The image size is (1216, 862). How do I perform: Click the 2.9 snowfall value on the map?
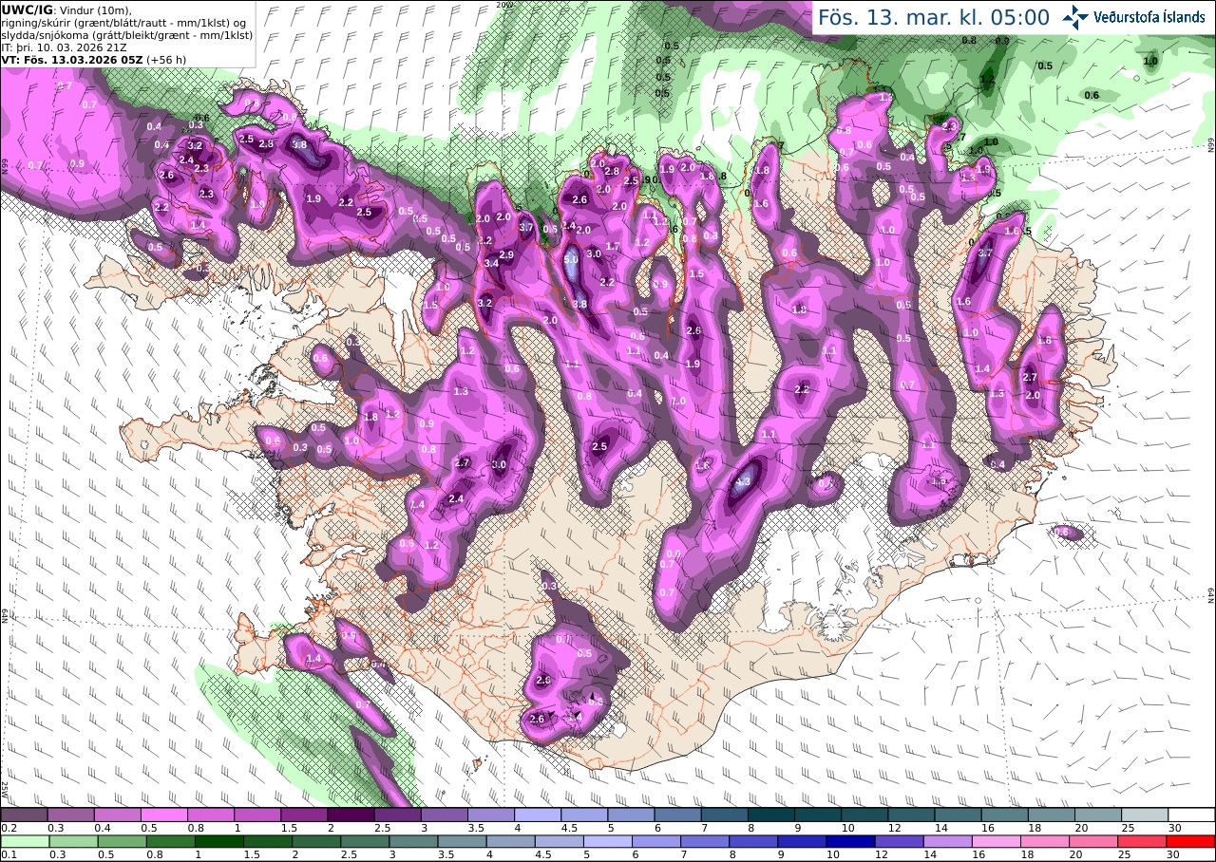pyautogui.click(x=506, y=254)
